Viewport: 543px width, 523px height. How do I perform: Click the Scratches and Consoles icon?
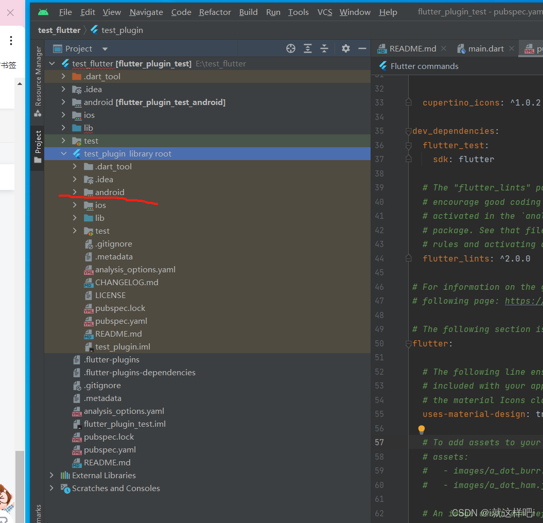click(x=65, y=489)
